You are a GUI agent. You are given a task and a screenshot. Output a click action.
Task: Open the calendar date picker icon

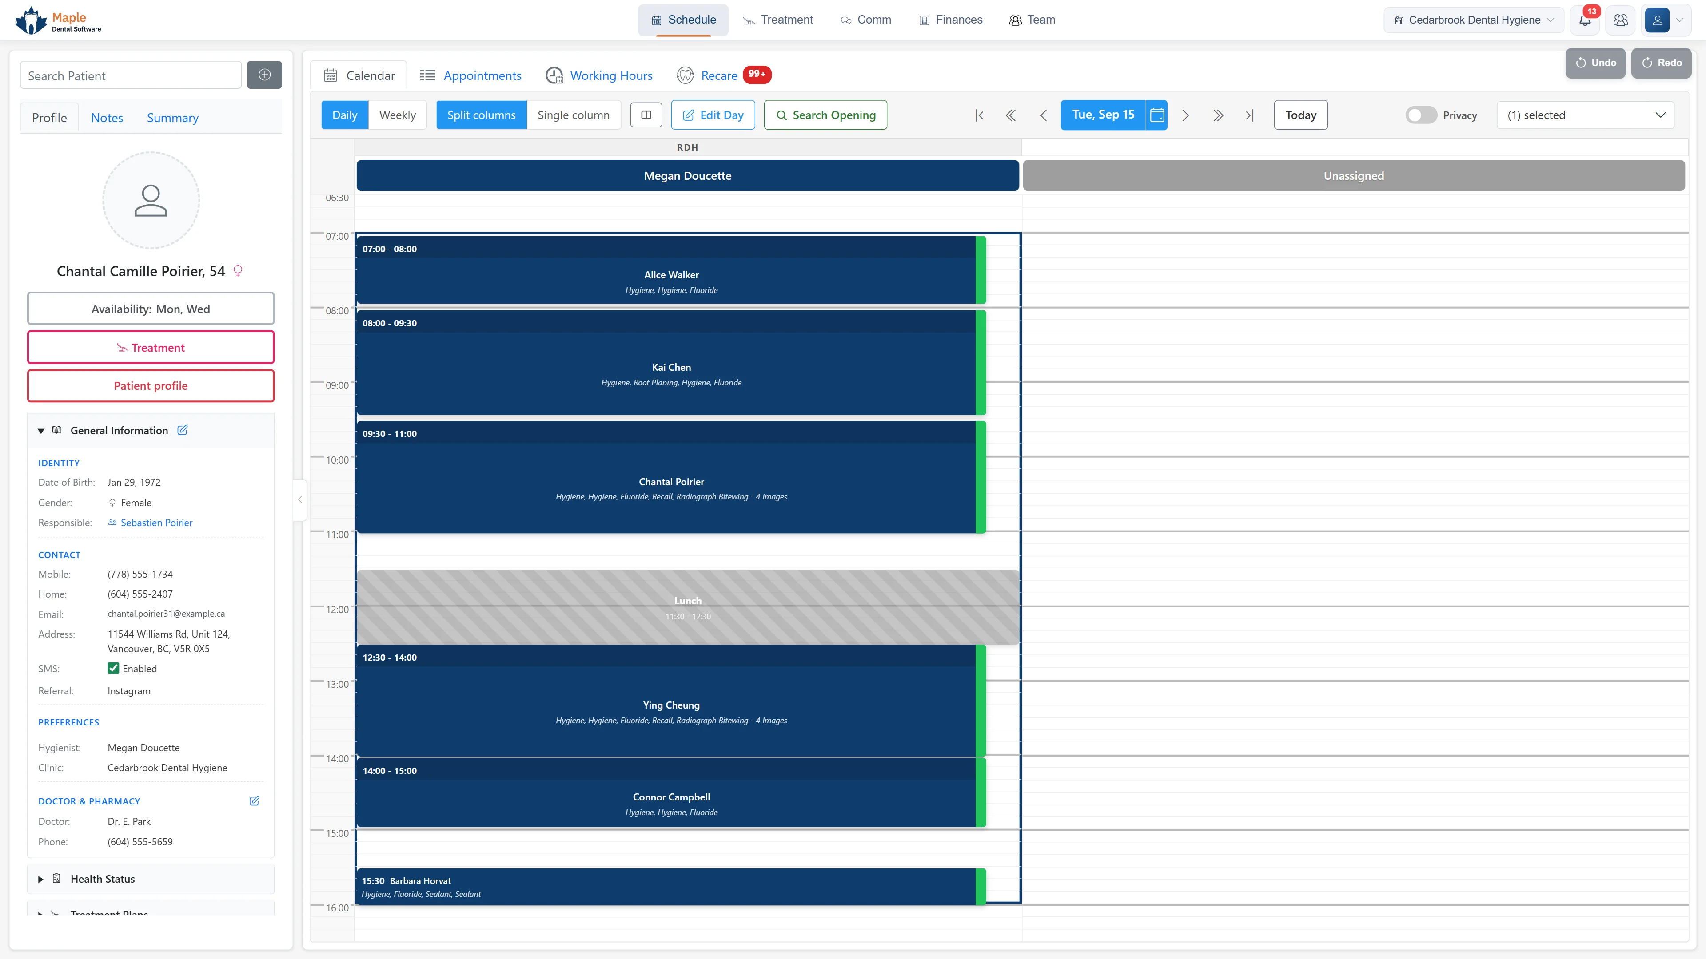coord(1157,115)
